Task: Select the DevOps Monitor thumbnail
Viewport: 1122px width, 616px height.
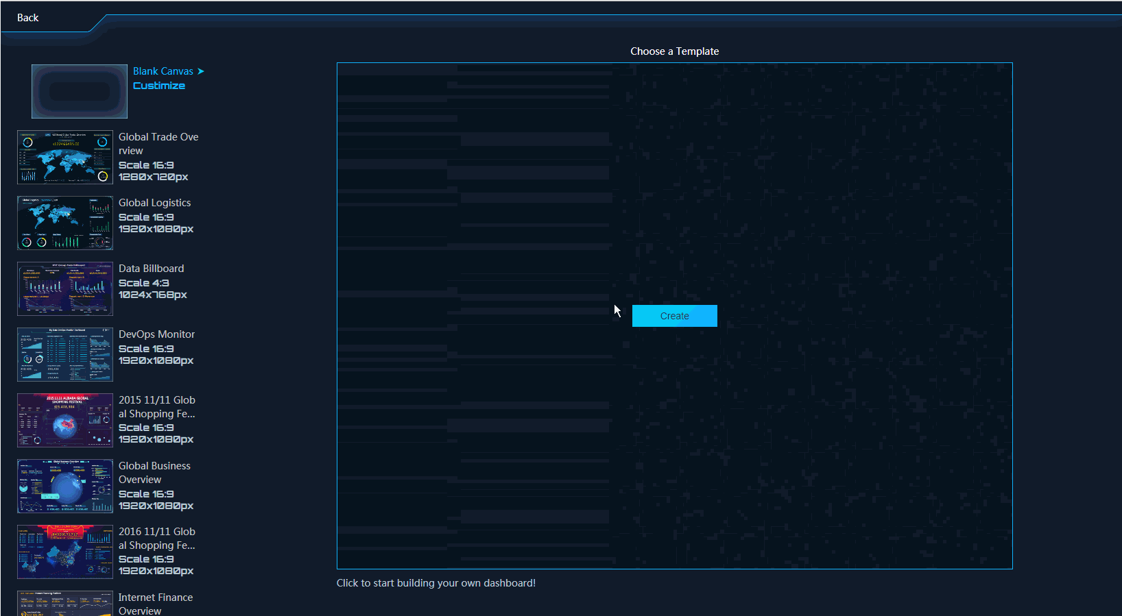Action: coord(65,355)
